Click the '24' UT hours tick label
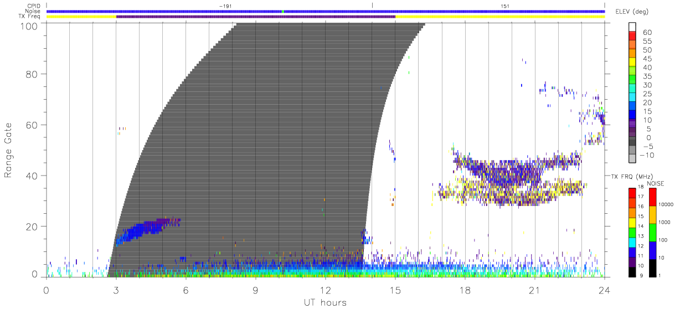Viewport: 680px width, 314px height. (x=605, y=290)
